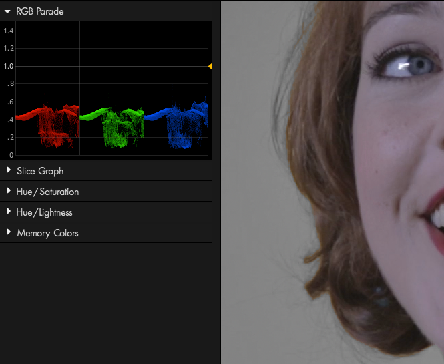Expand the Hue/Saturation section
Viewport: 444px width, 364px height.
[x=9, y=190]
